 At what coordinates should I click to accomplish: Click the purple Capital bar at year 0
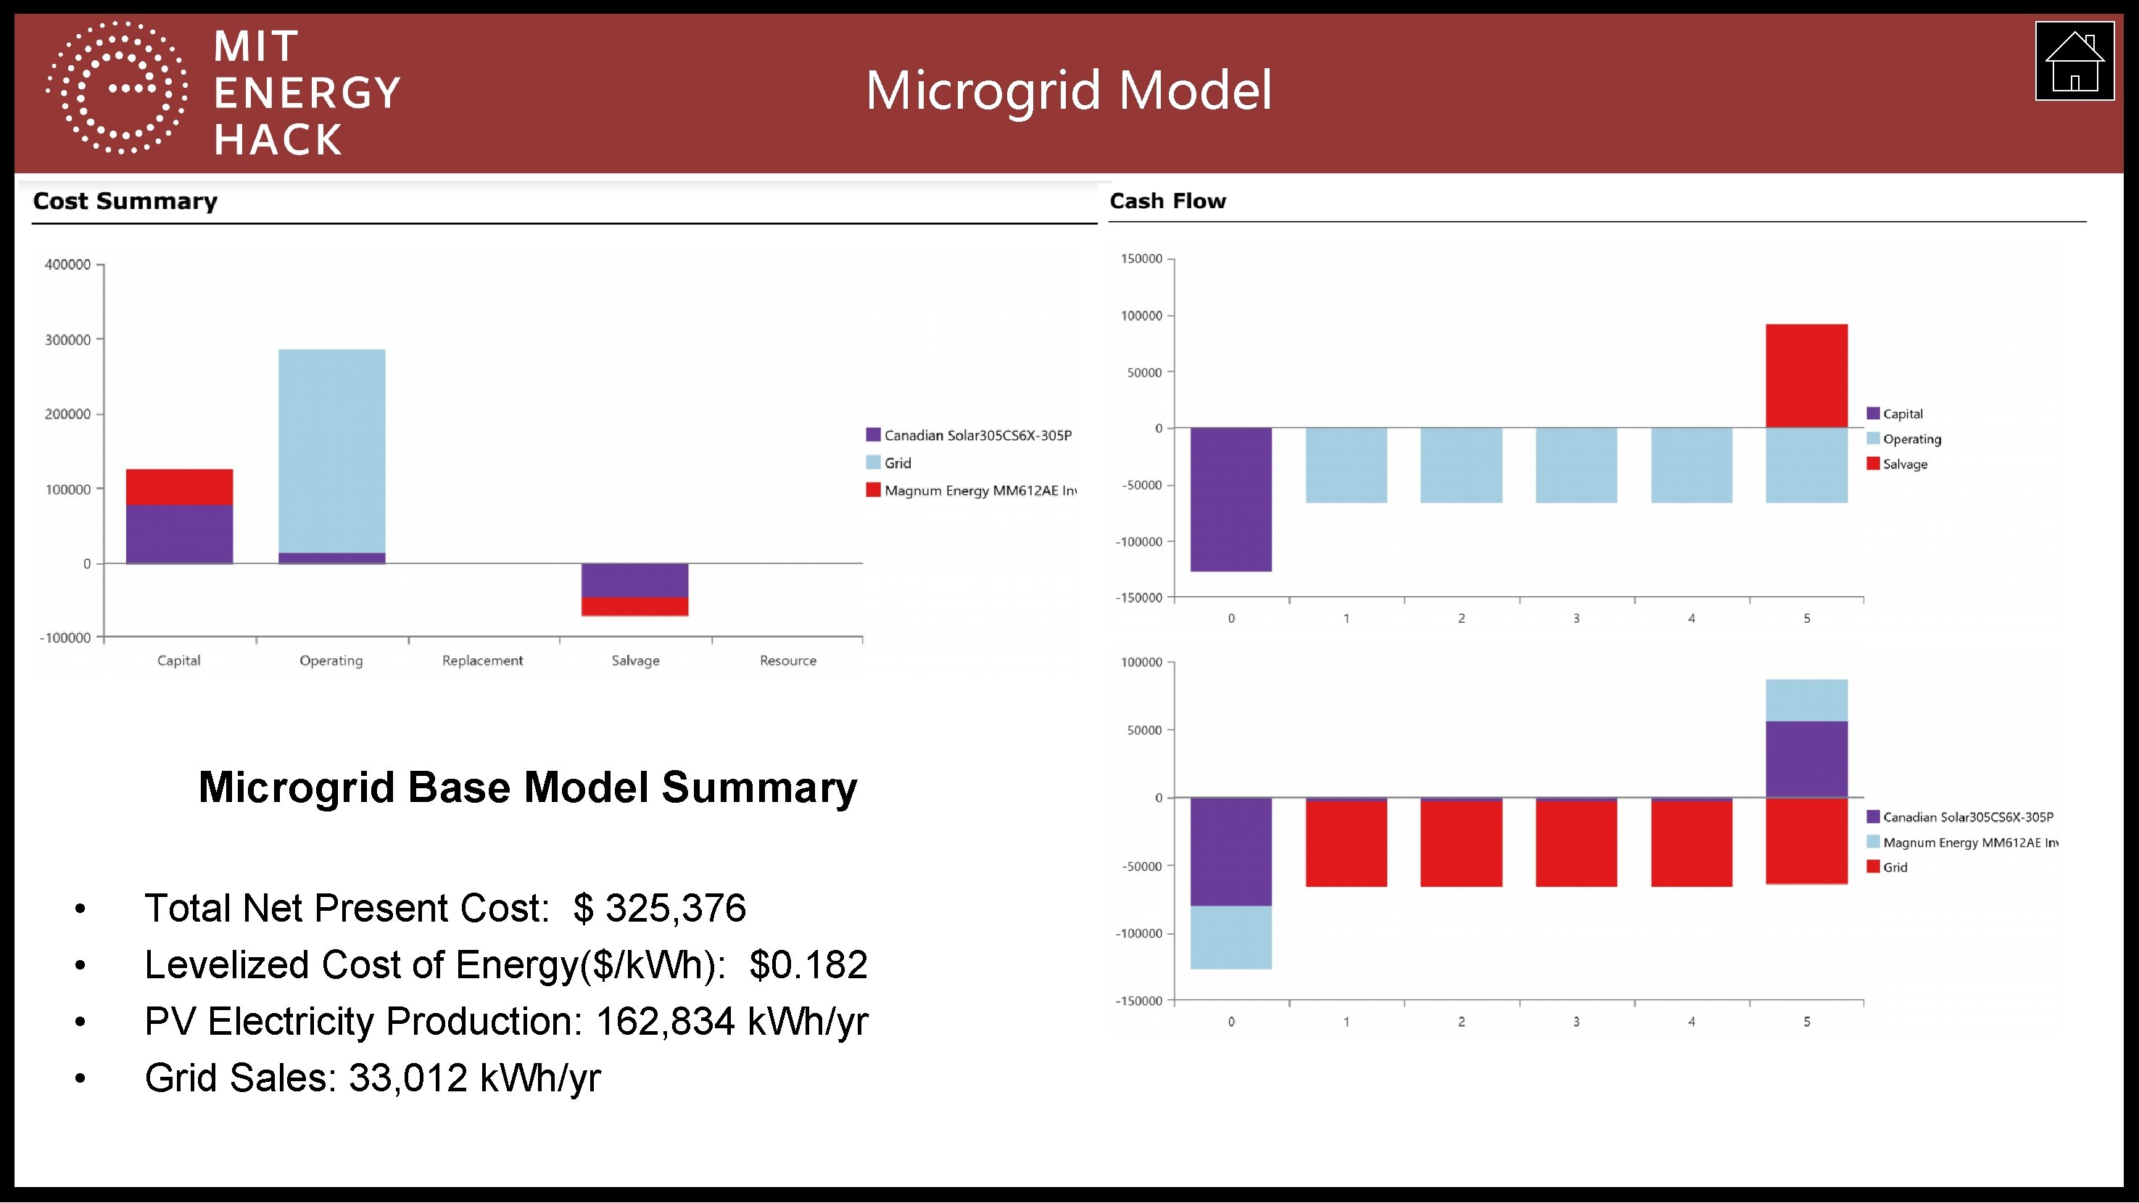(x=1230, y=498)
